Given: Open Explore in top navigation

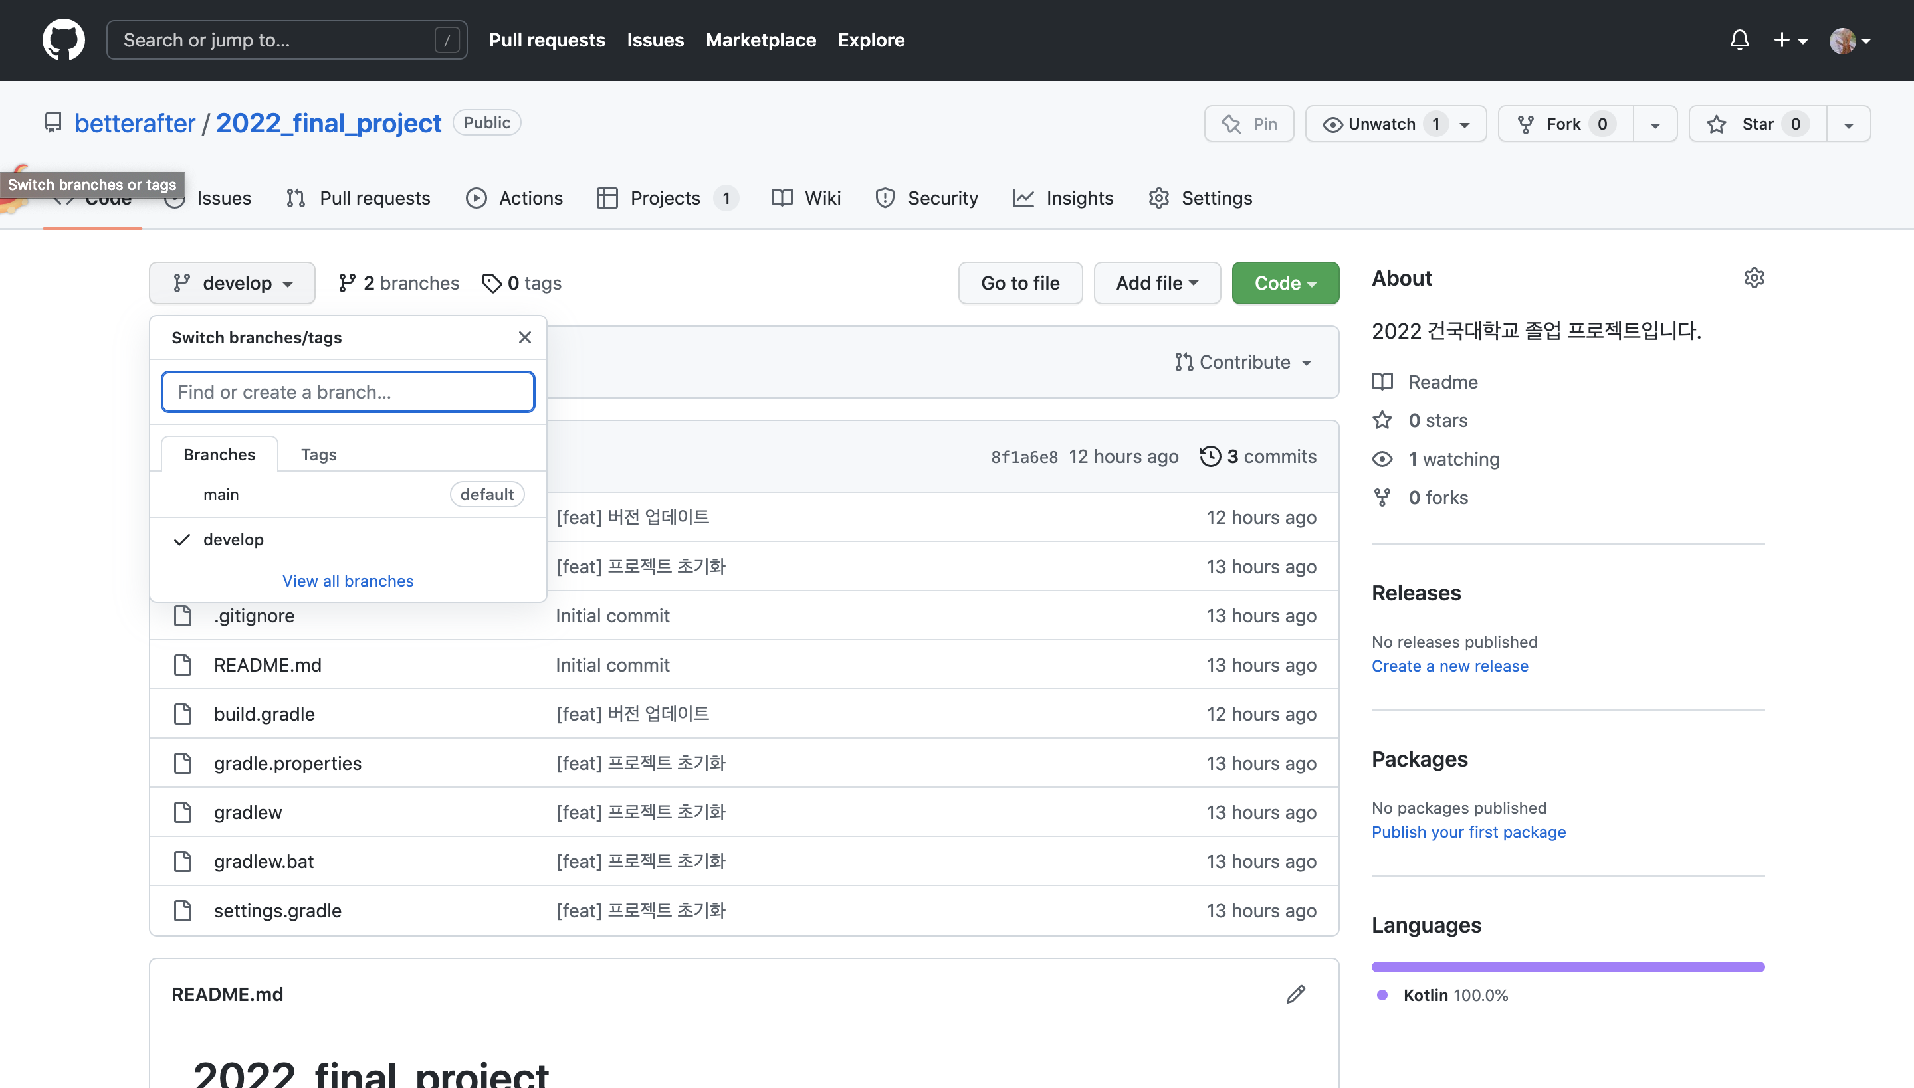Looking at the screenshot, I should tap(871, 40).
